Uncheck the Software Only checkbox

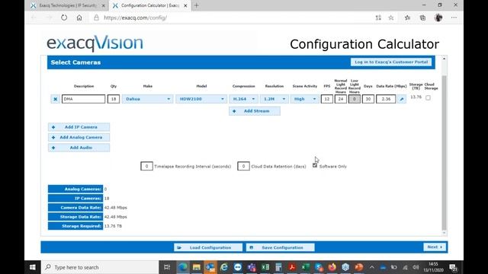pyautogui.click(x=315, y=166)
